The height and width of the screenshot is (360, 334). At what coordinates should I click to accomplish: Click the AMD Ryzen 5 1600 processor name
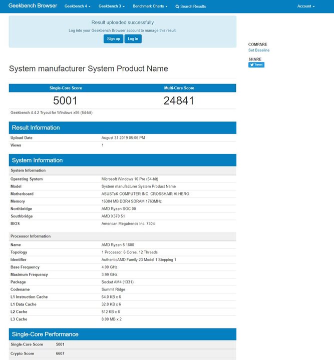(118, 244)
